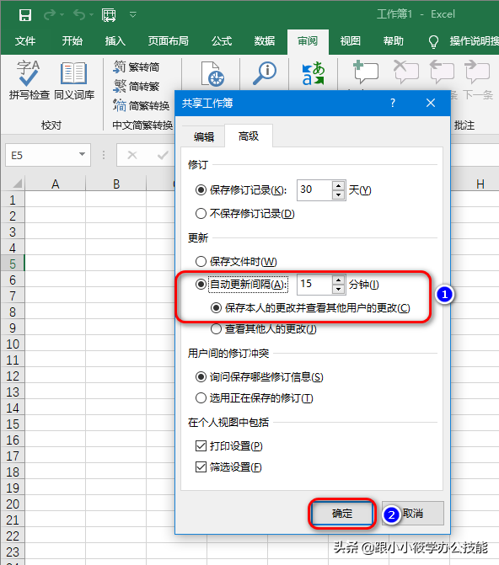Decrease the auto-update minutes spinner

338,289
